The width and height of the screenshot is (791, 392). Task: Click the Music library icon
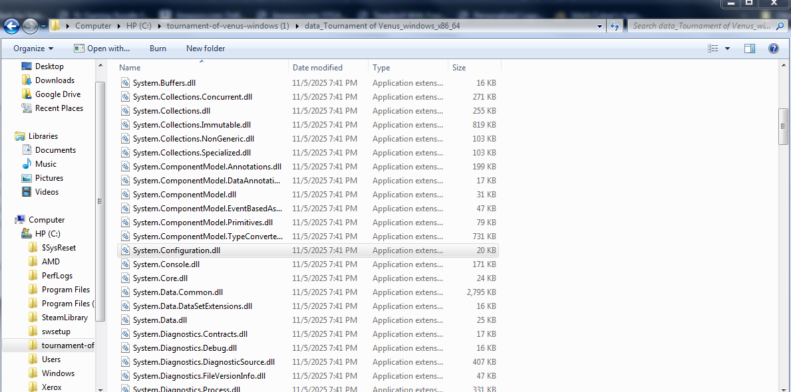point(27,163)
